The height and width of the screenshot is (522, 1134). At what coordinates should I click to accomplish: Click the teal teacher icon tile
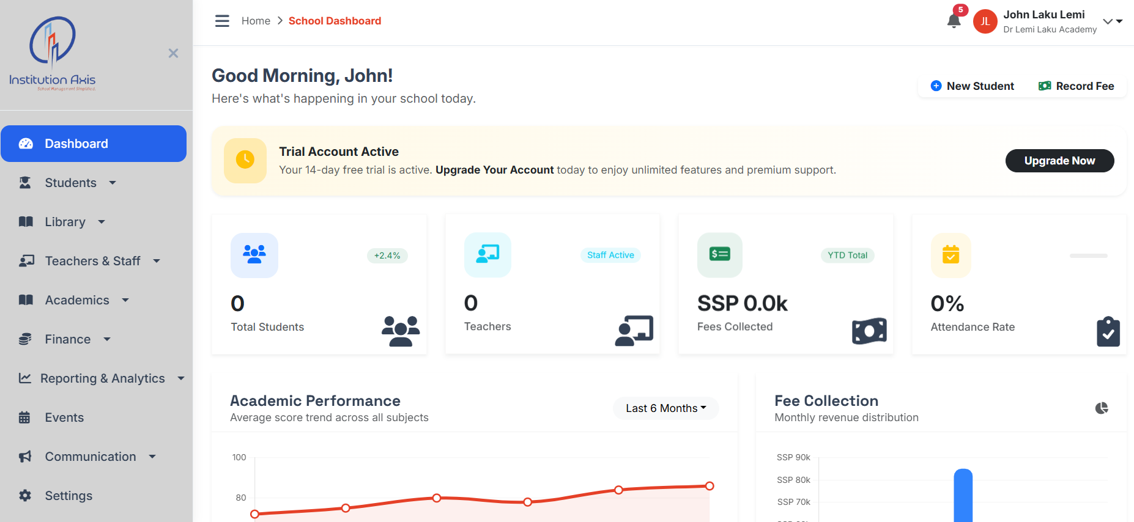click(x=487, y=255)
